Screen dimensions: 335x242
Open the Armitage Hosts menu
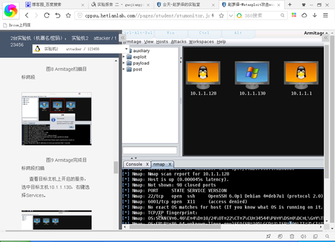(162, 42)
